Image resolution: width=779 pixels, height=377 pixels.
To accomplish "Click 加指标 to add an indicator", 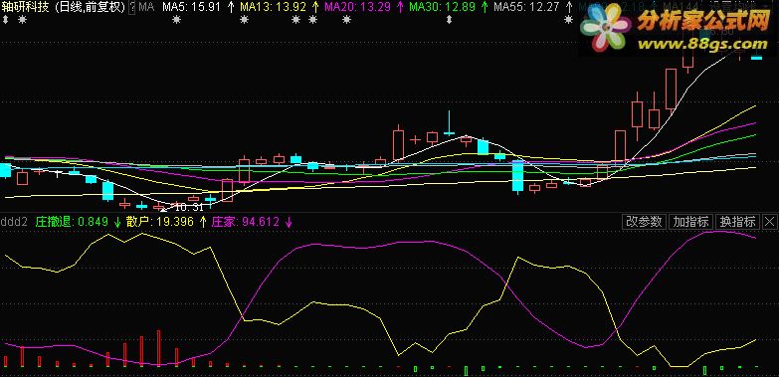I will 691,222.
